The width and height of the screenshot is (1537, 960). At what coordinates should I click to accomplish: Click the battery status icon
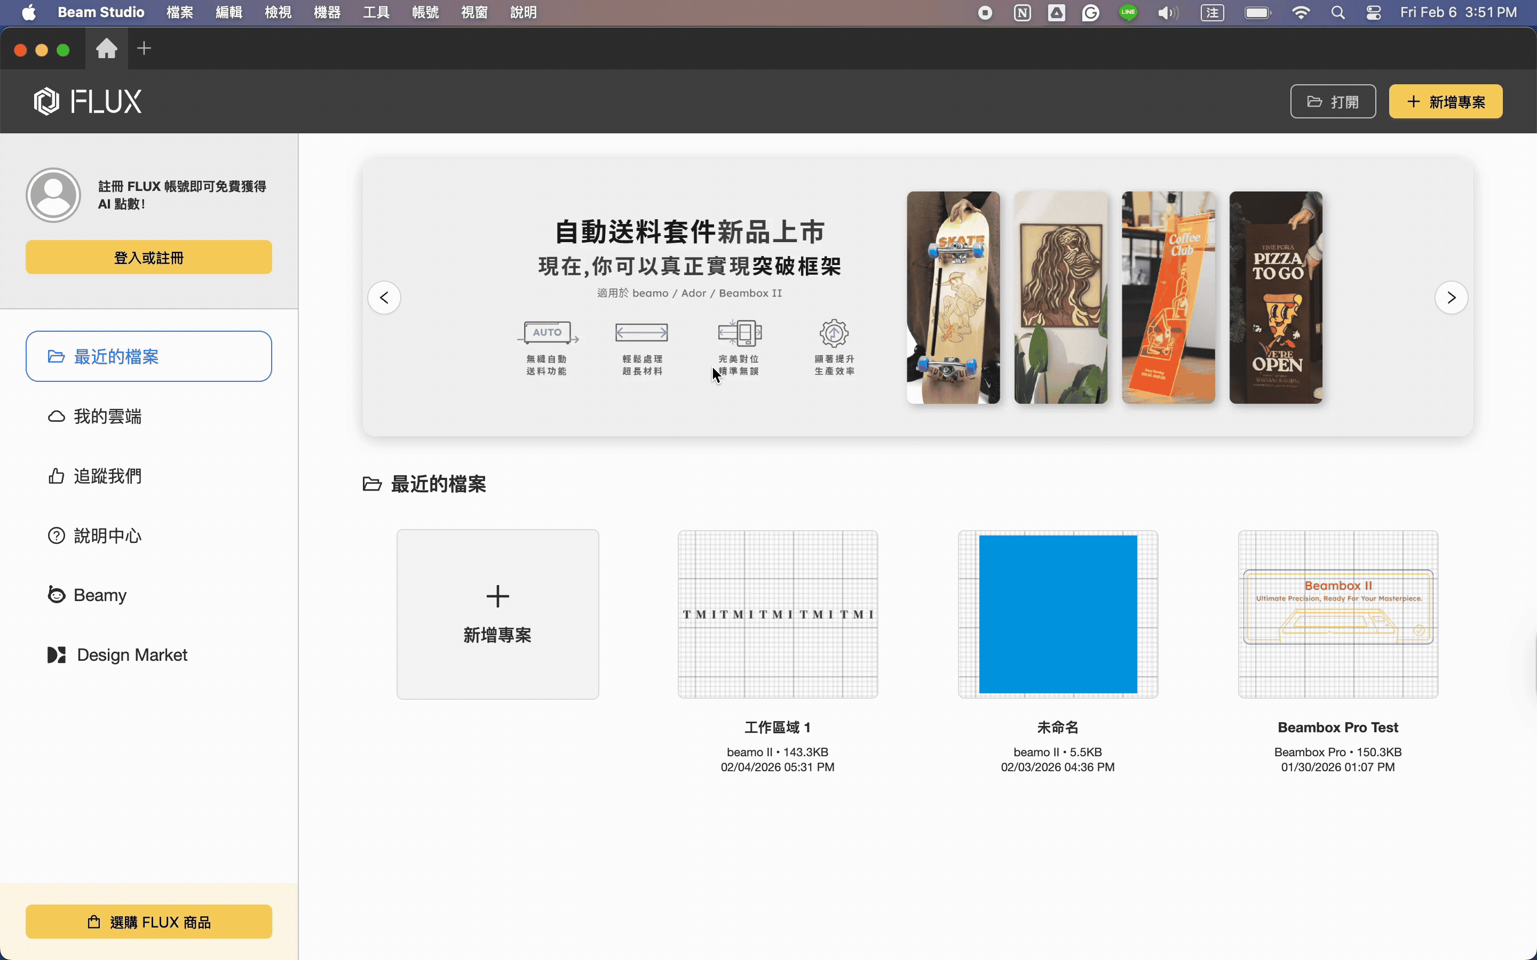1257,13
